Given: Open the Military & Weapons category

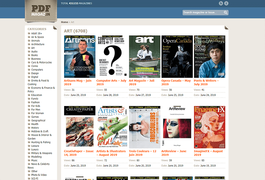Looking at the screenshot, I should [42, 153].
